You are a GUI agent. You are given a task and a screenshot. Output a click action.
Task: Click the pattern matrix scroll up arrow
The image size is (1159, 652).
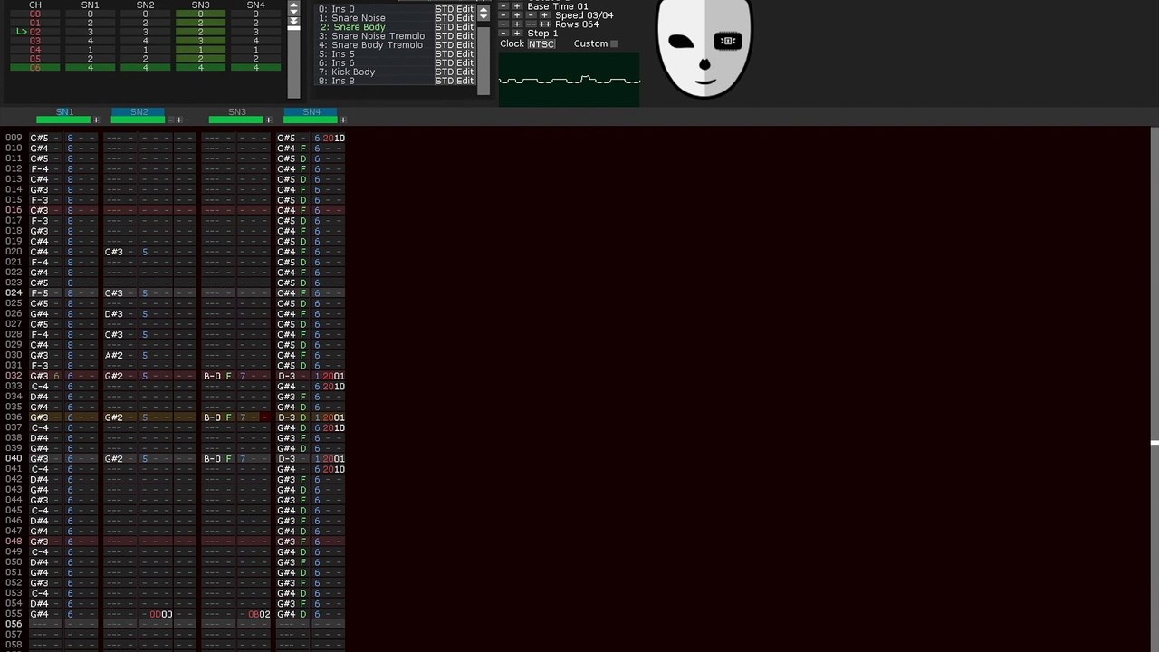(x=293, y=6)
